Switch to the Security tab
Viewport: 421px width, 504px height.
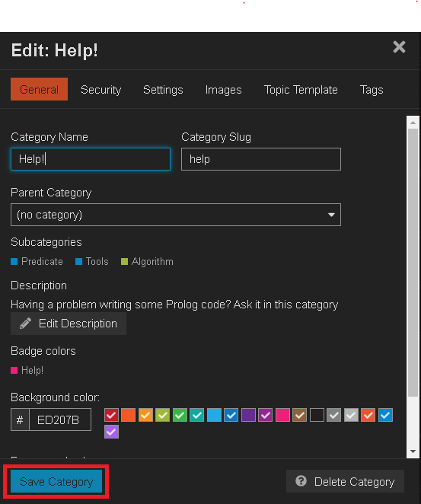(101, 89)
